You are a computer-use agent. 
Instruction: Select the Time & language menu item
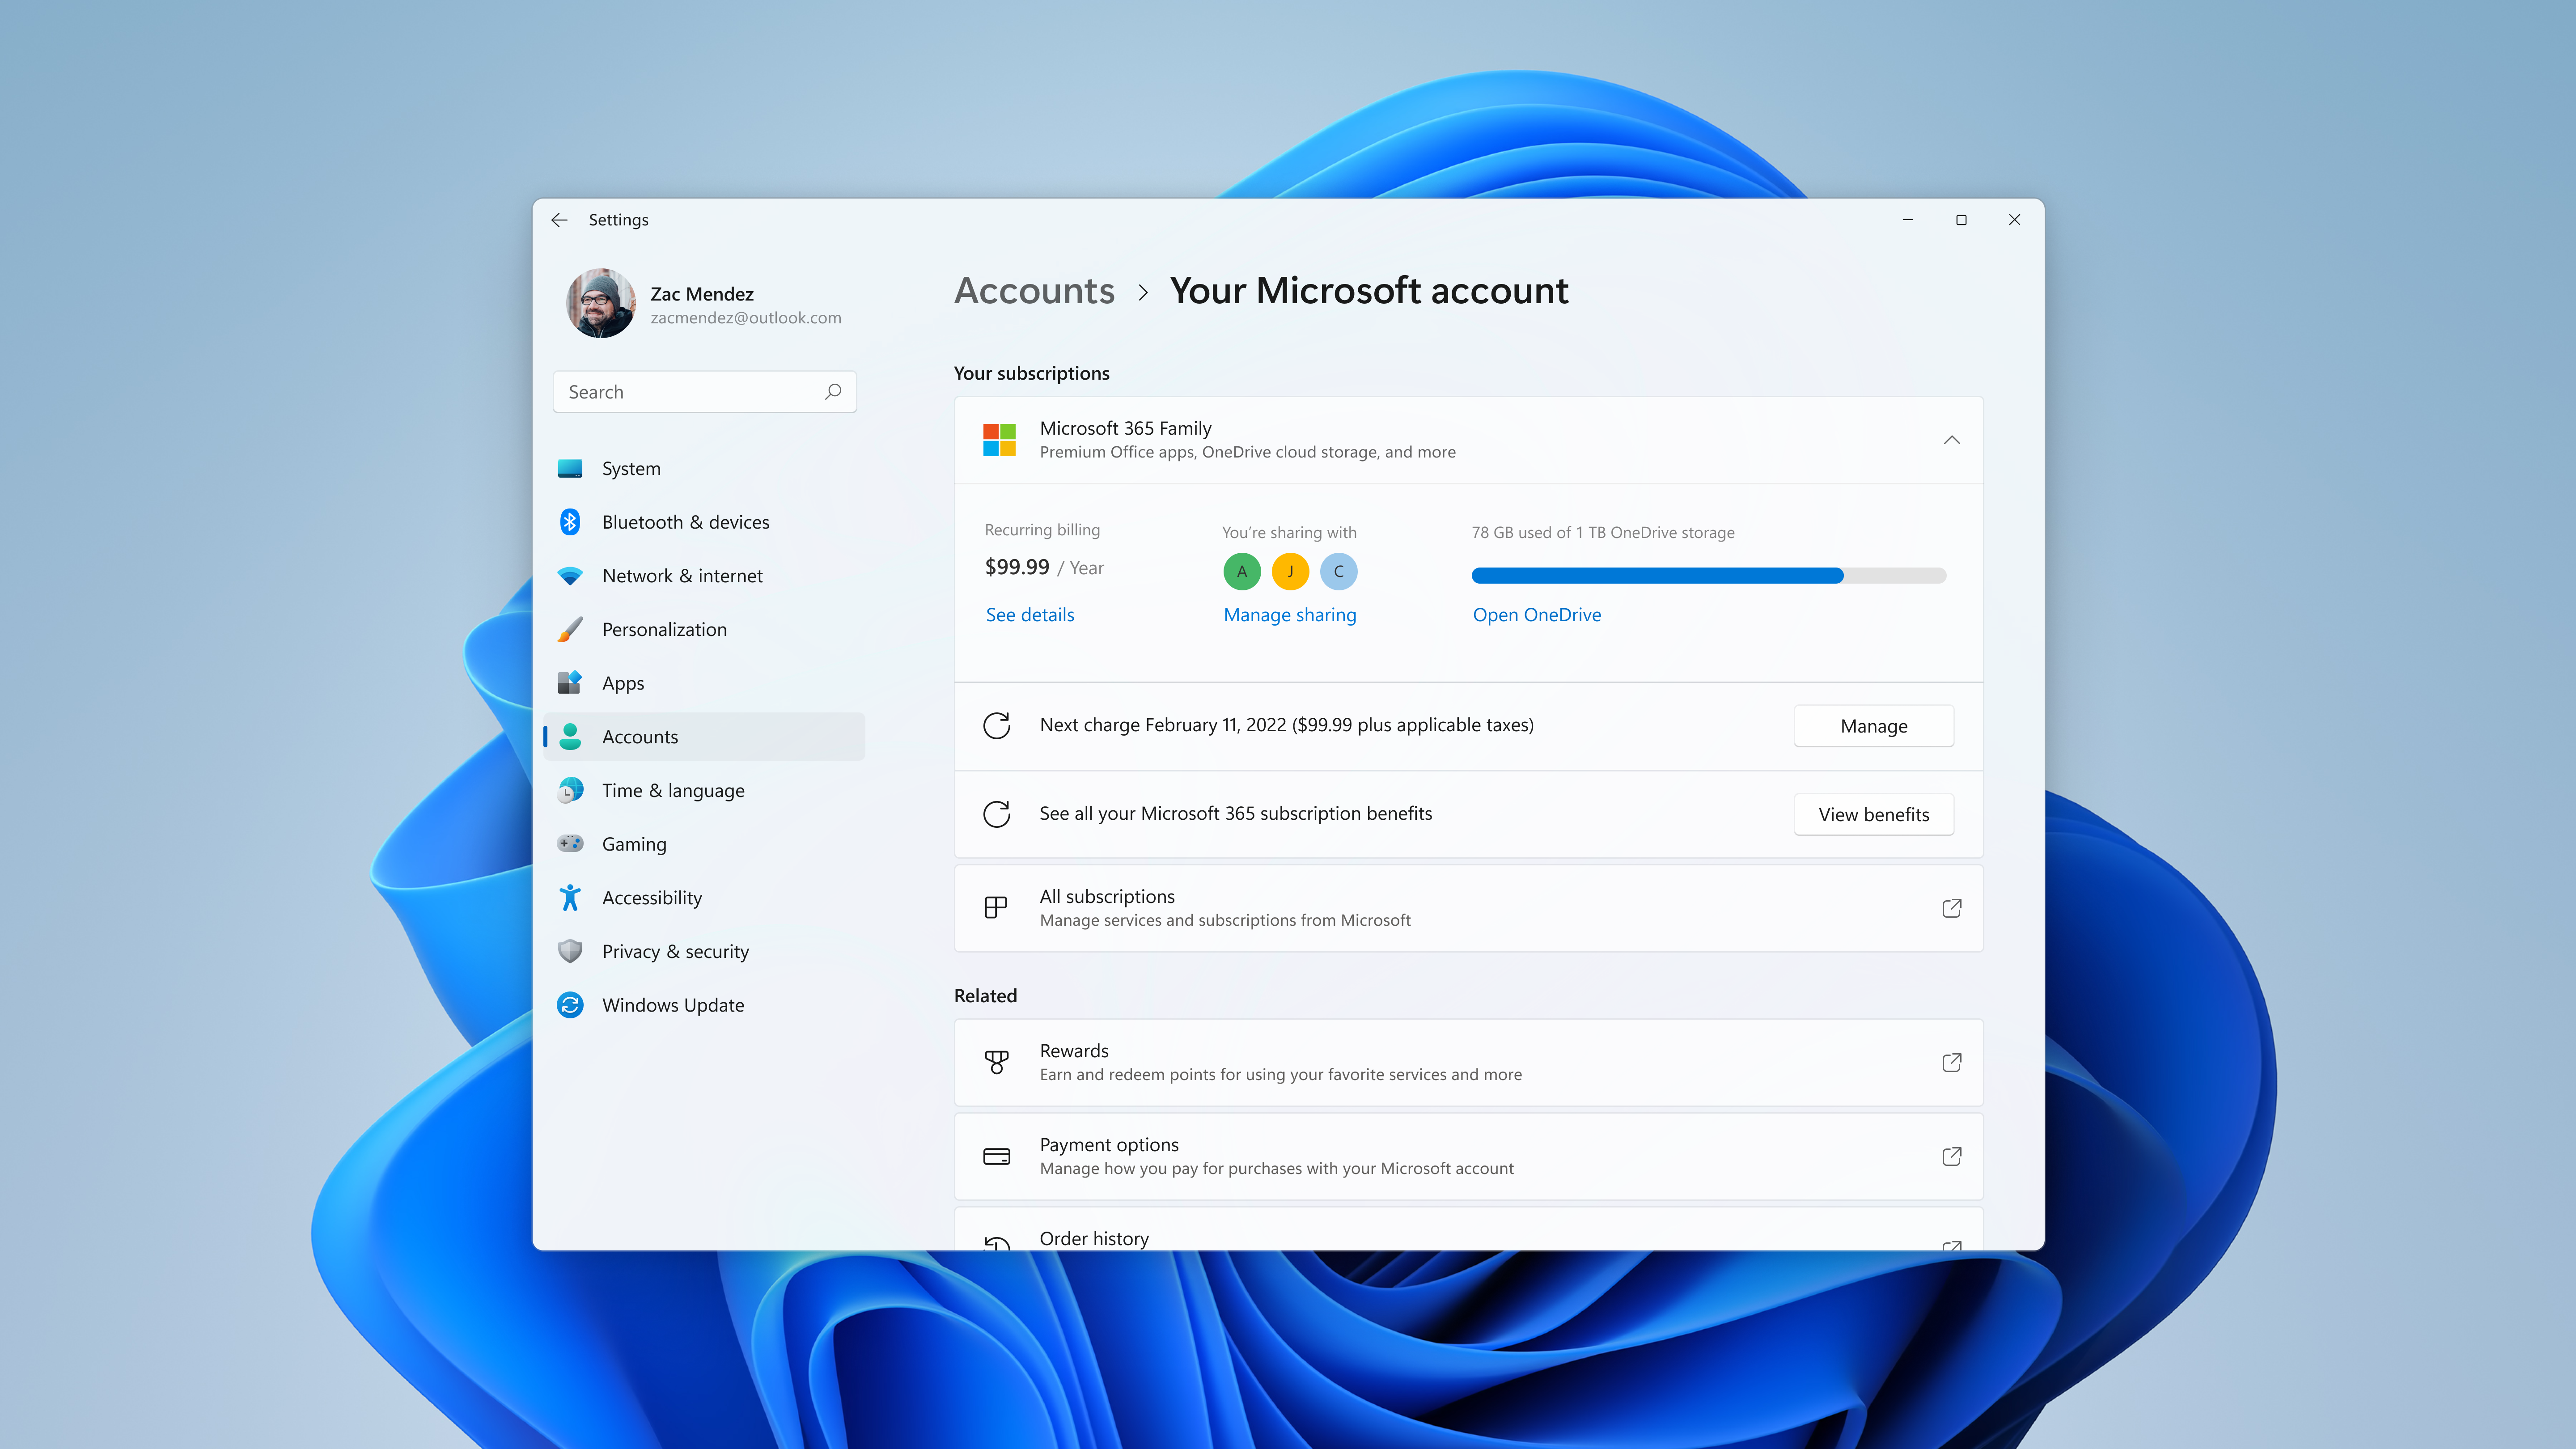pos(672,789)
